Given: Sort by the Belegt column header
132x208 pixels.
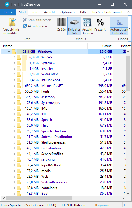Looking at the screenshot, I should (x=122, y=46).
